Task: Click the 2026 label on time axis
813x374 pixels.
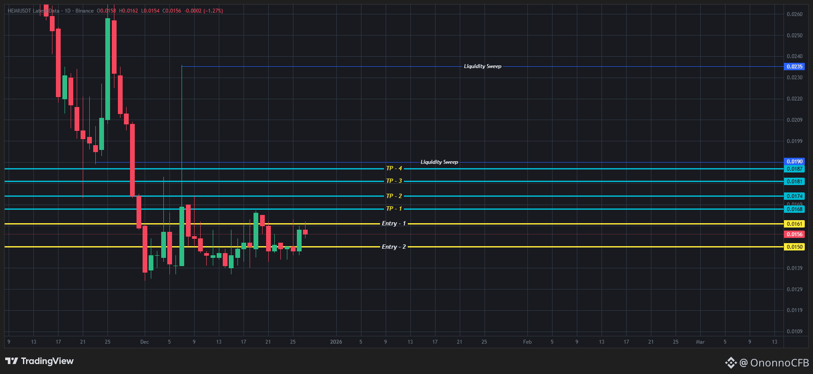Action: [336, 342]
